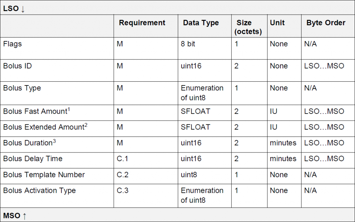
Task: Click the Bolus Type row label
Action: [x=22, y=88]
